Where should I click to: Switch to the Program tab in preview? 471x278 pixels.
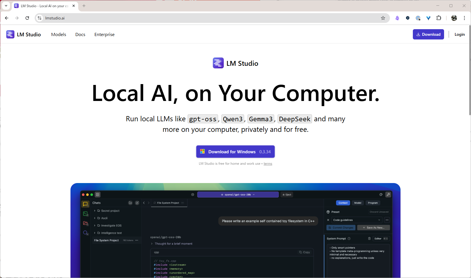[373, 203]
